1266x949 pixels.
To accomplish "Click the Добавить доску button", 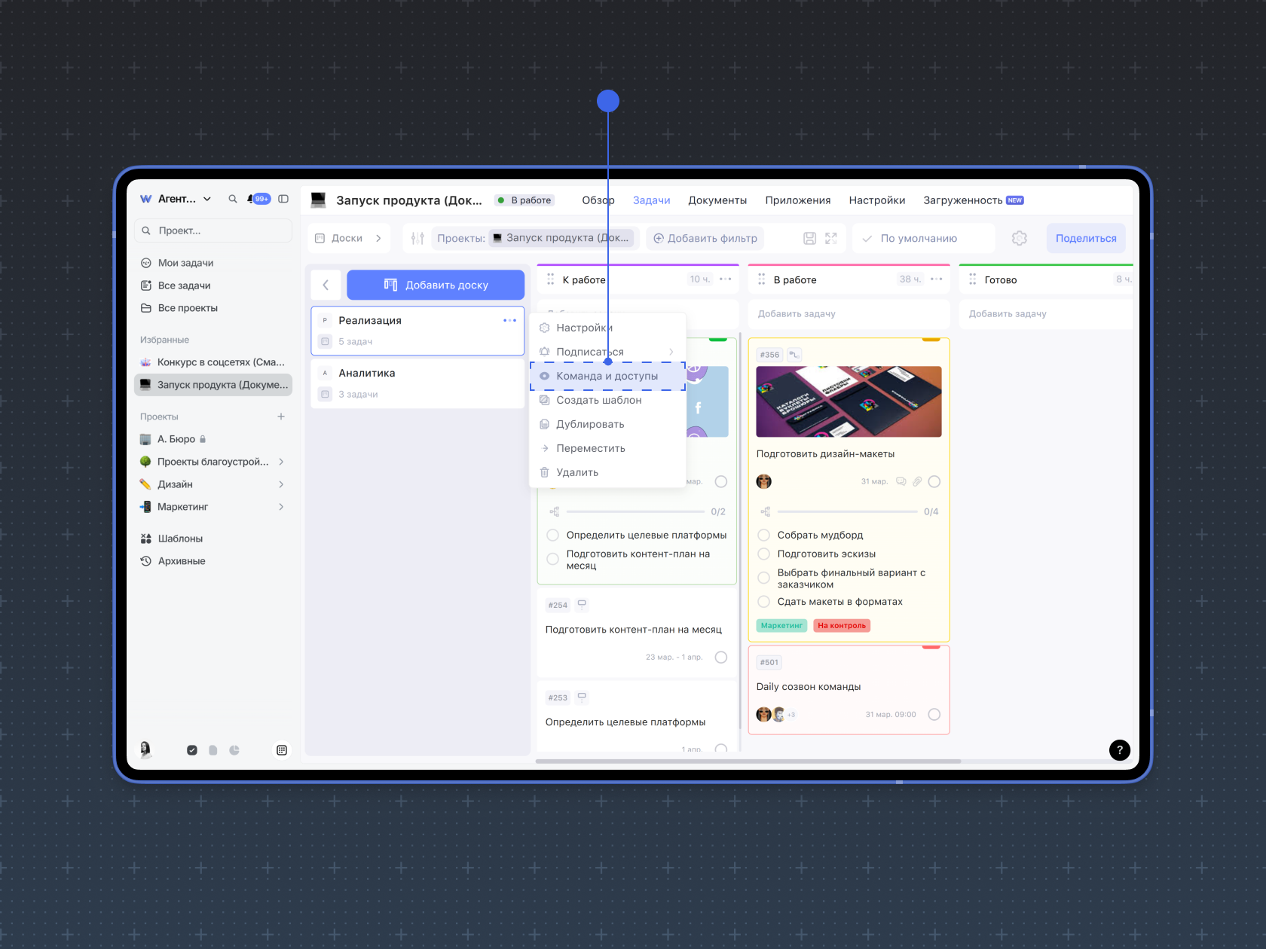I will (436, 285).
